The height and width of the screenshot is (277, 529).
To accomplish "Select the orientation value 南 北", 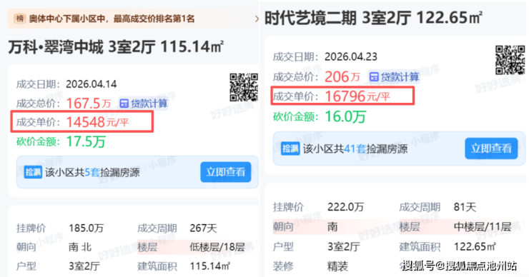I will [80, 247].
